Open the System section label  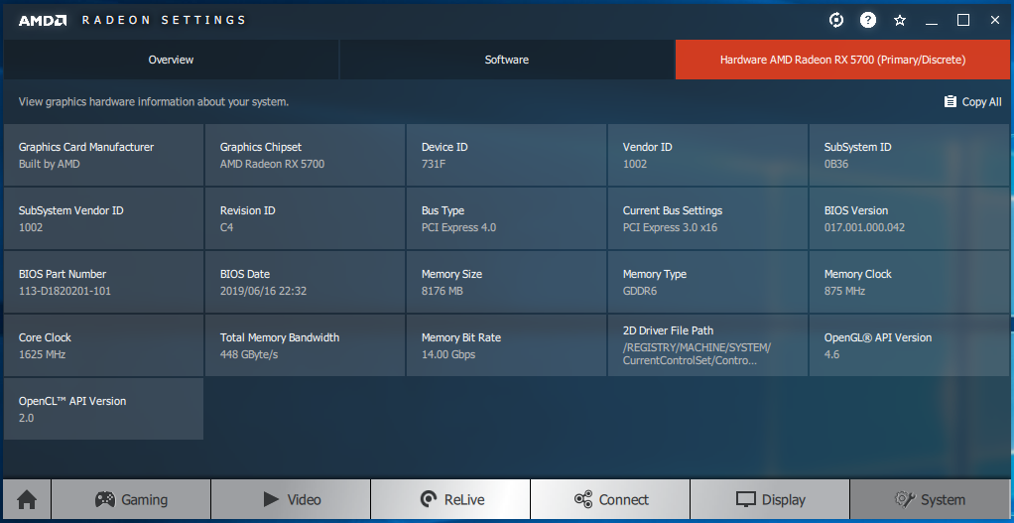tap(943, 500)
